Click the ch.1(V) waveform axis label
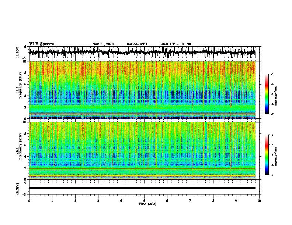This screenshot has width=292, height=225. pyautogui.click(x=18, y=52)
